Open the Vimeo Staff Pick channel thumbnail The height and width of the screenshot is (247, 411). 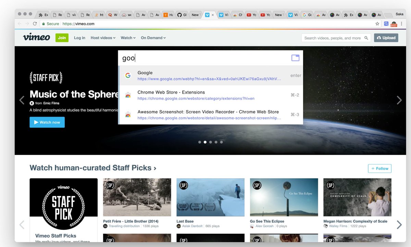pyautogui.click(x=63, y=204)
